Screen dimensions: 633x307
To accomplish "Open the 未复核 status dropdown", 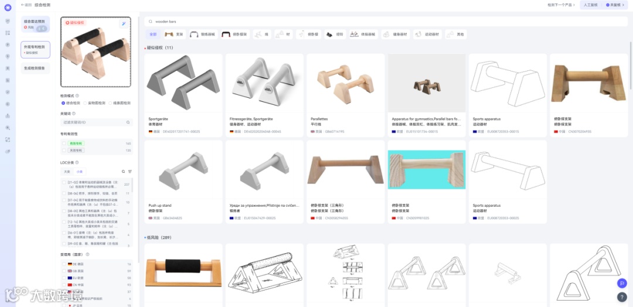I will [x=615, y=5].
